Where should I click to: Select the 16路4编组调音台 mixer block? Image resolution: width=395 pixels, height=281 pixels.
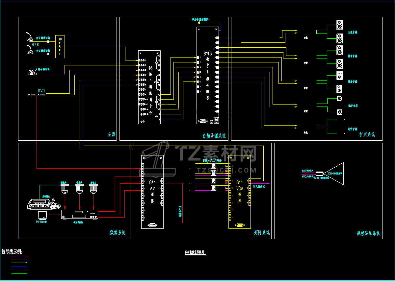149,87
